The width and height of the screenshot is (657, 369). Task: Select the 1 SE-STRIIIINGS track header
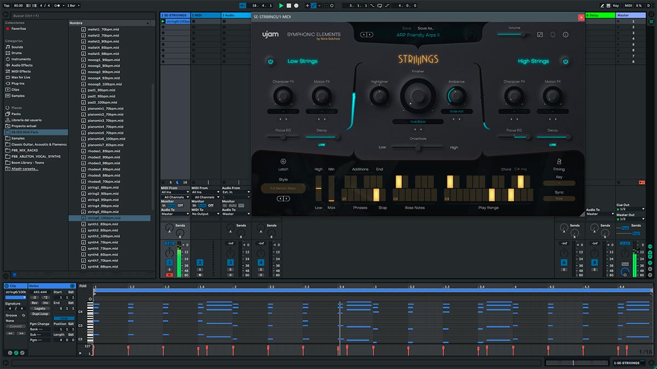175,15
